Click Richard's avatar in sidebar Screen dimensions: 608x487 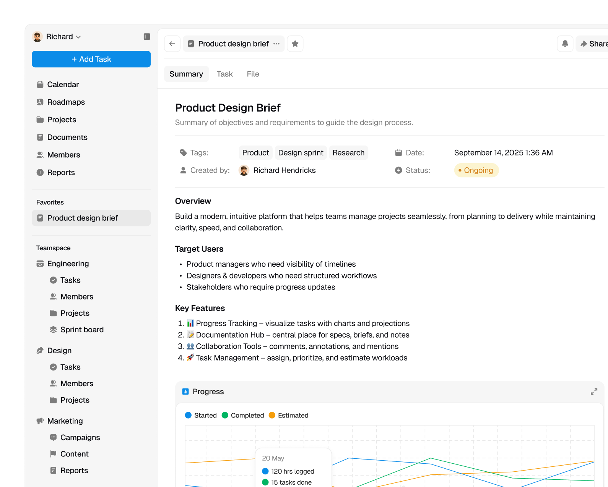[37, 37]
